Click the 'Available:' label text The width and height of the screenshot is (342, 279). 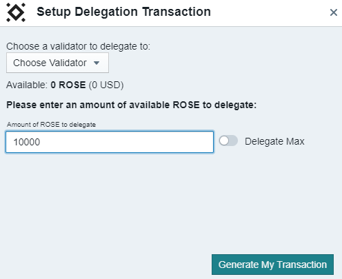(27, 85)
